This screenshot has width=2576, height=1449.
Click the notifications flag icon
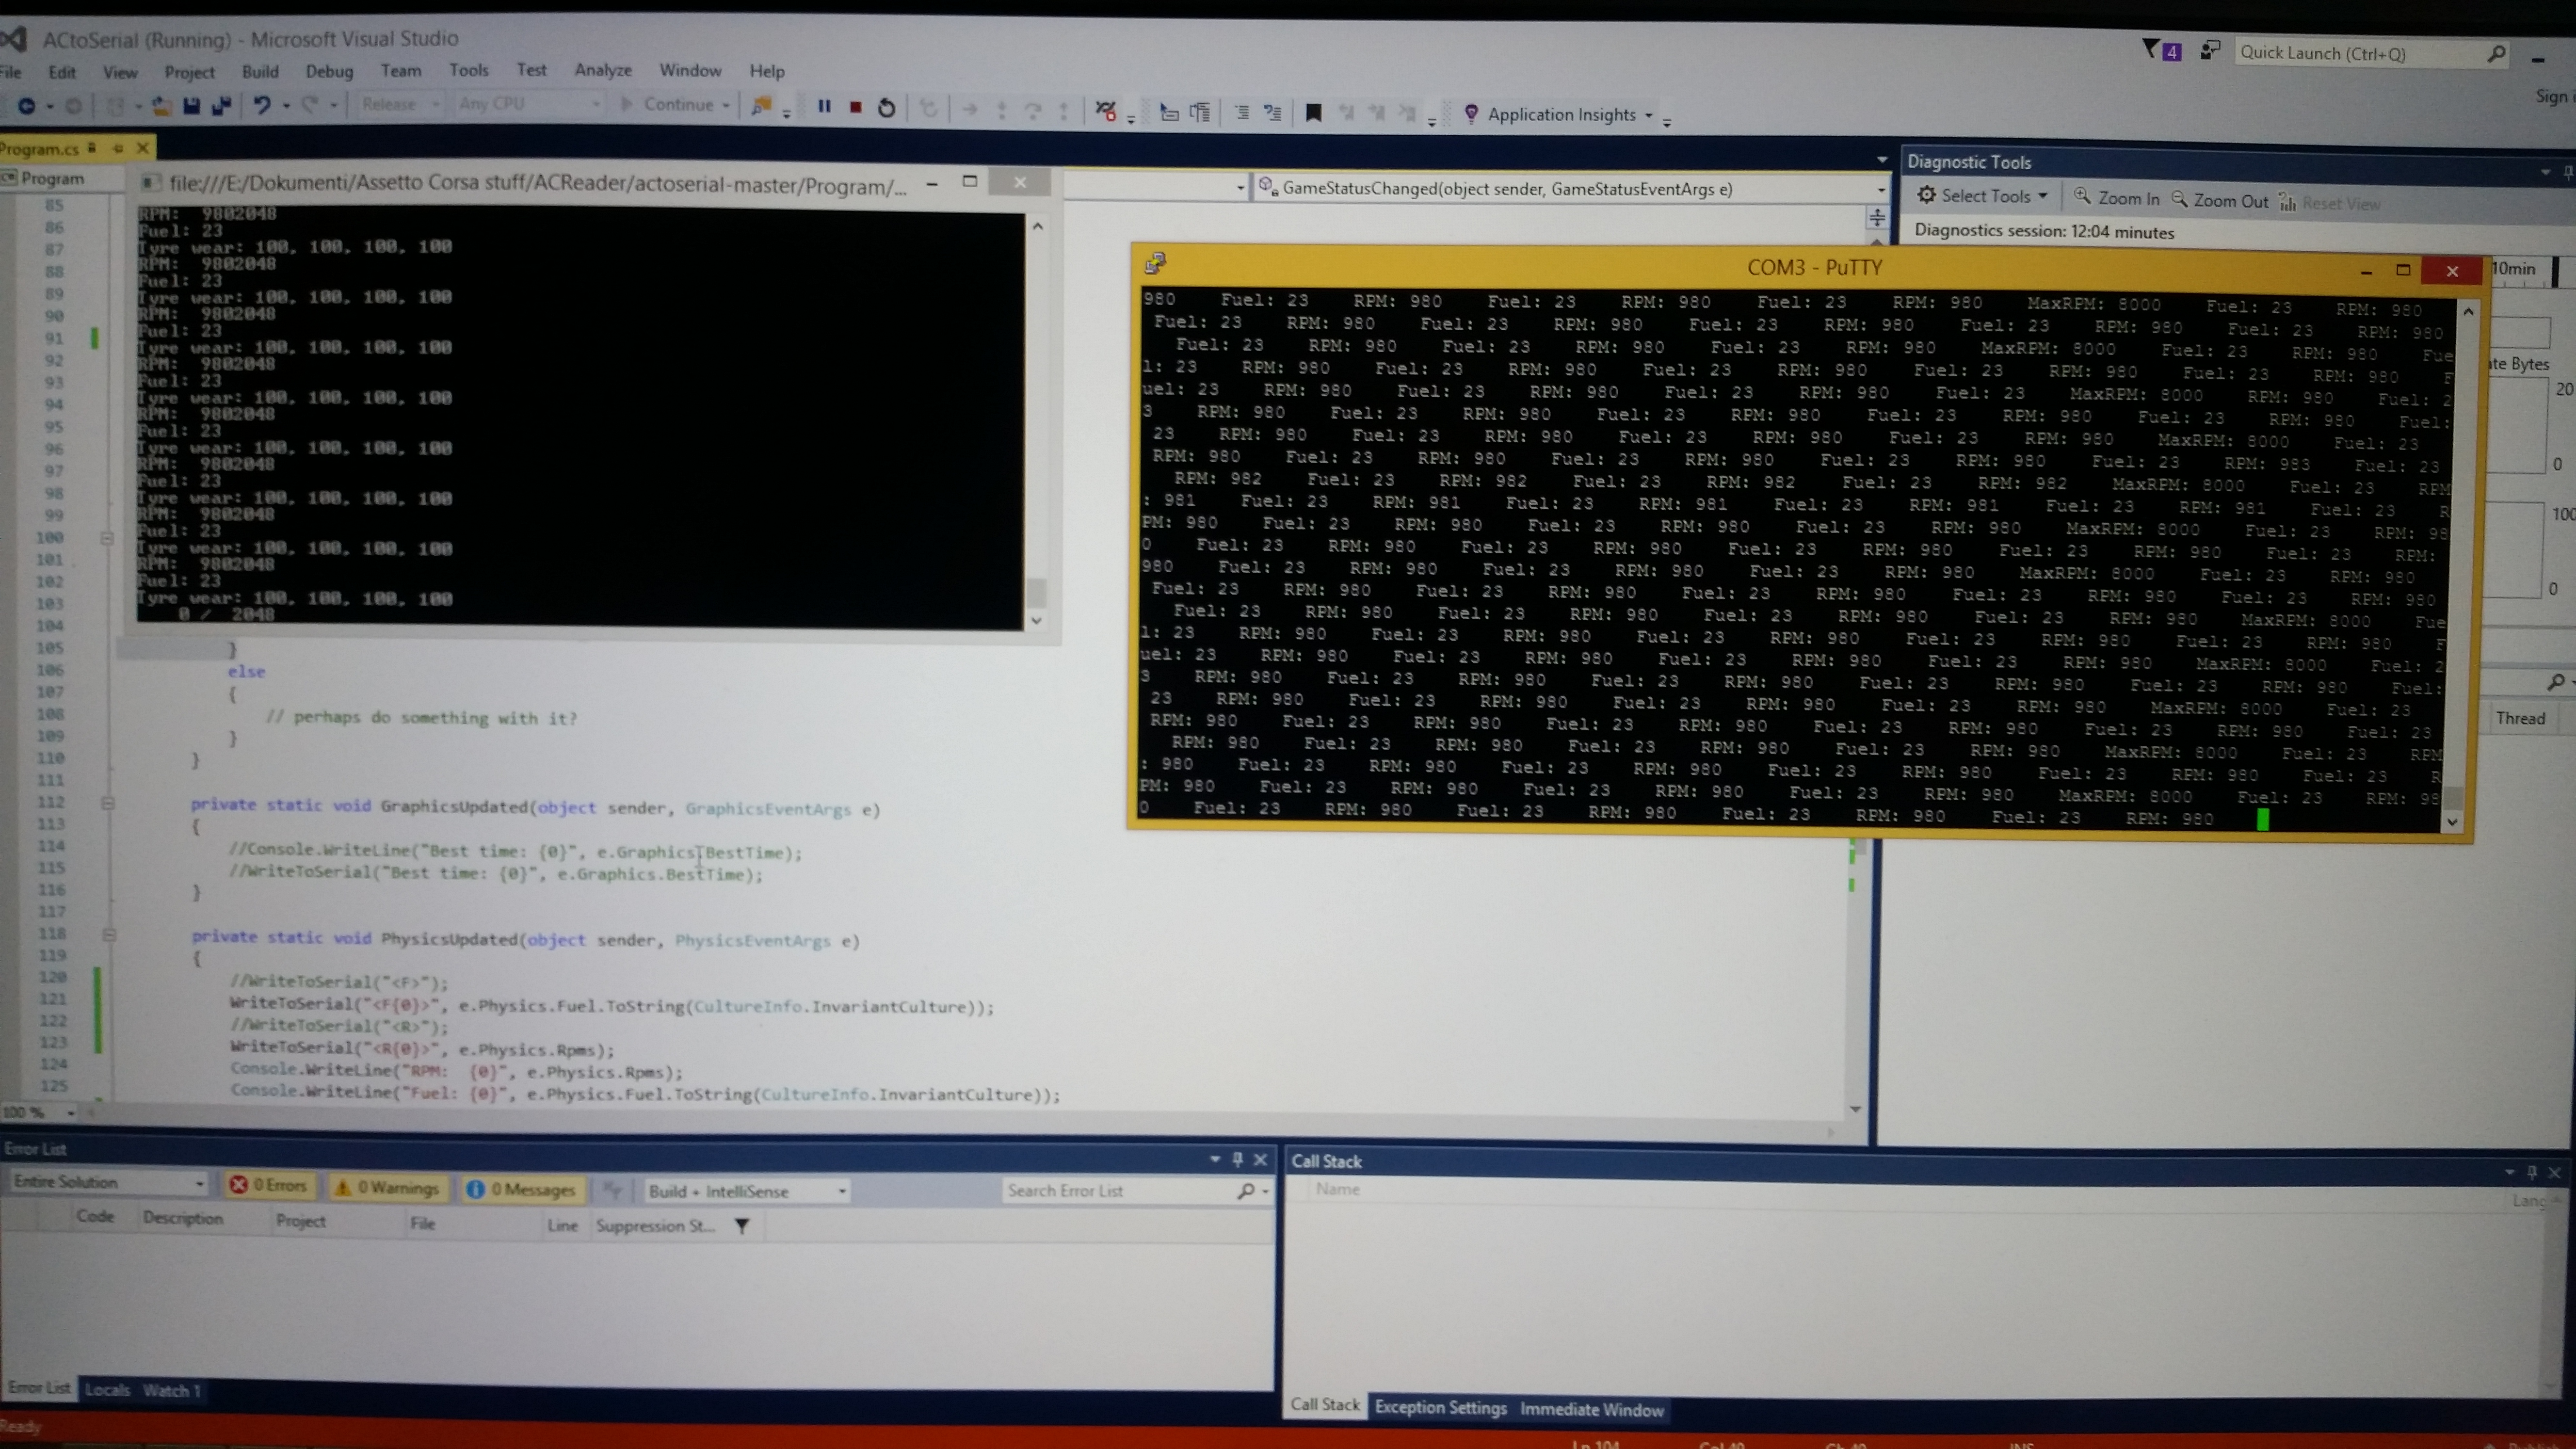tap(2151, 49)
